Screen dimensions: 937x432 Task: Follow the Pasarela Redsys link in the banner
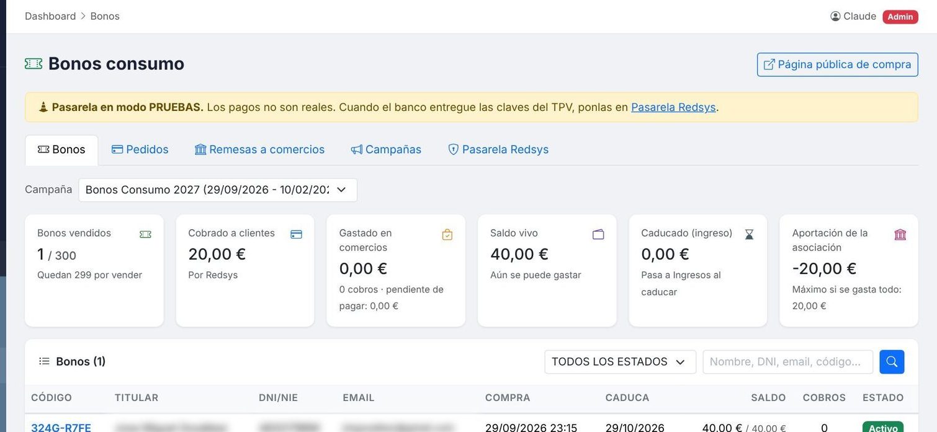673,107
